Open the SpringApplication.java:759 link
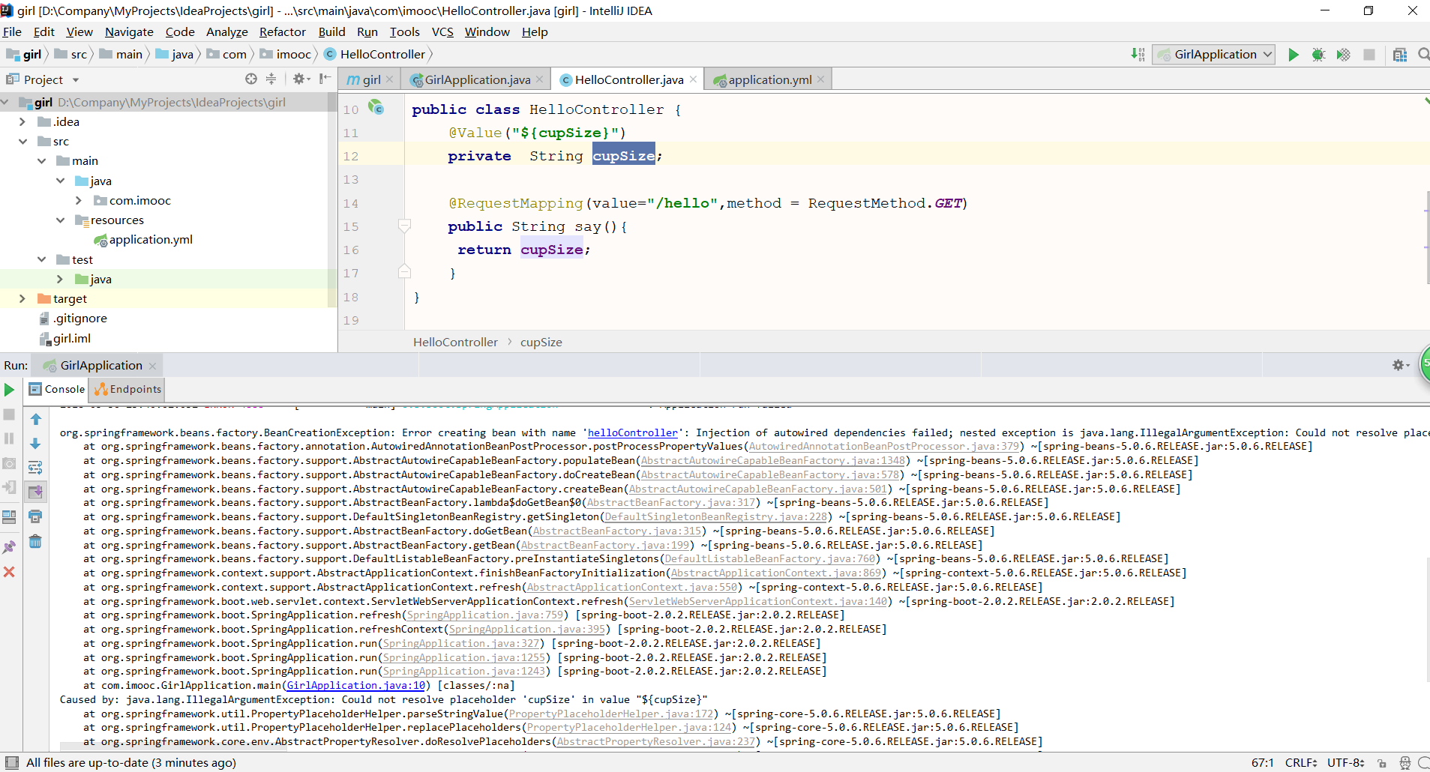 click(x=485, y=615)
